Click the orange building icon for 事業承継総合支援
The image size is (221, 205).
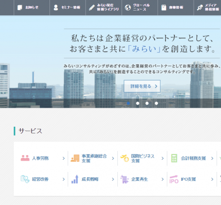(75, 158)
